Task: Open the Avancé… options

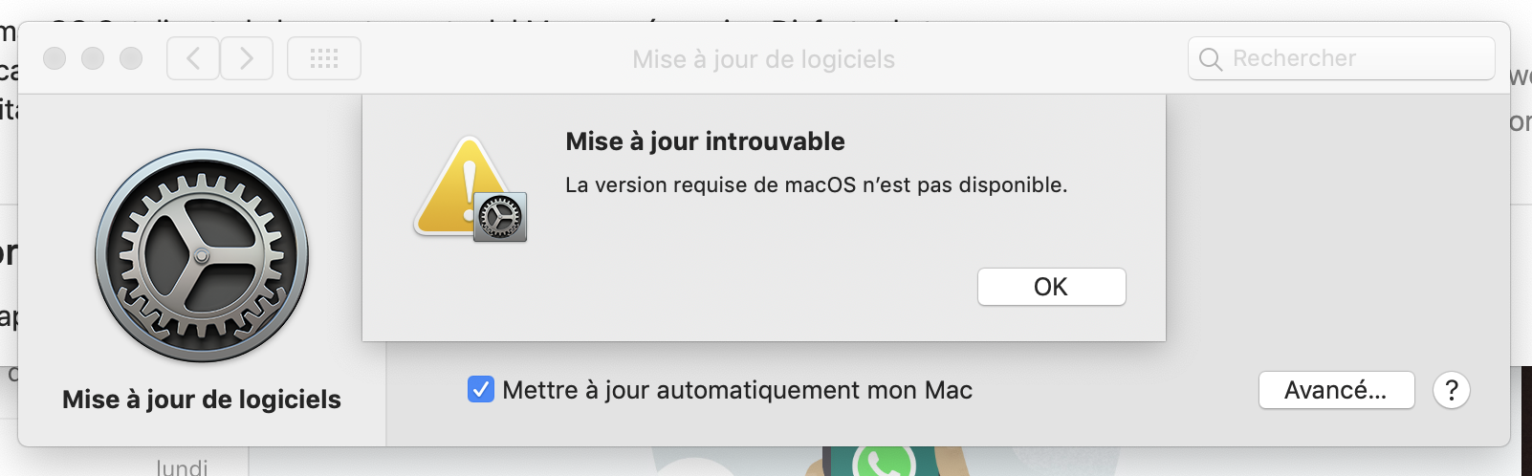Action: coord(1336,390)
